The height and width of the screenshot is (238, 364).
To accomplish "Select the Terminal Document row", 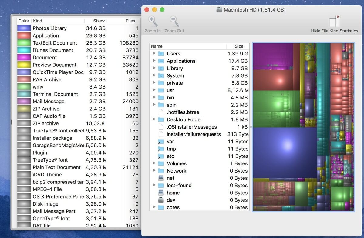I will coord(79,94).
